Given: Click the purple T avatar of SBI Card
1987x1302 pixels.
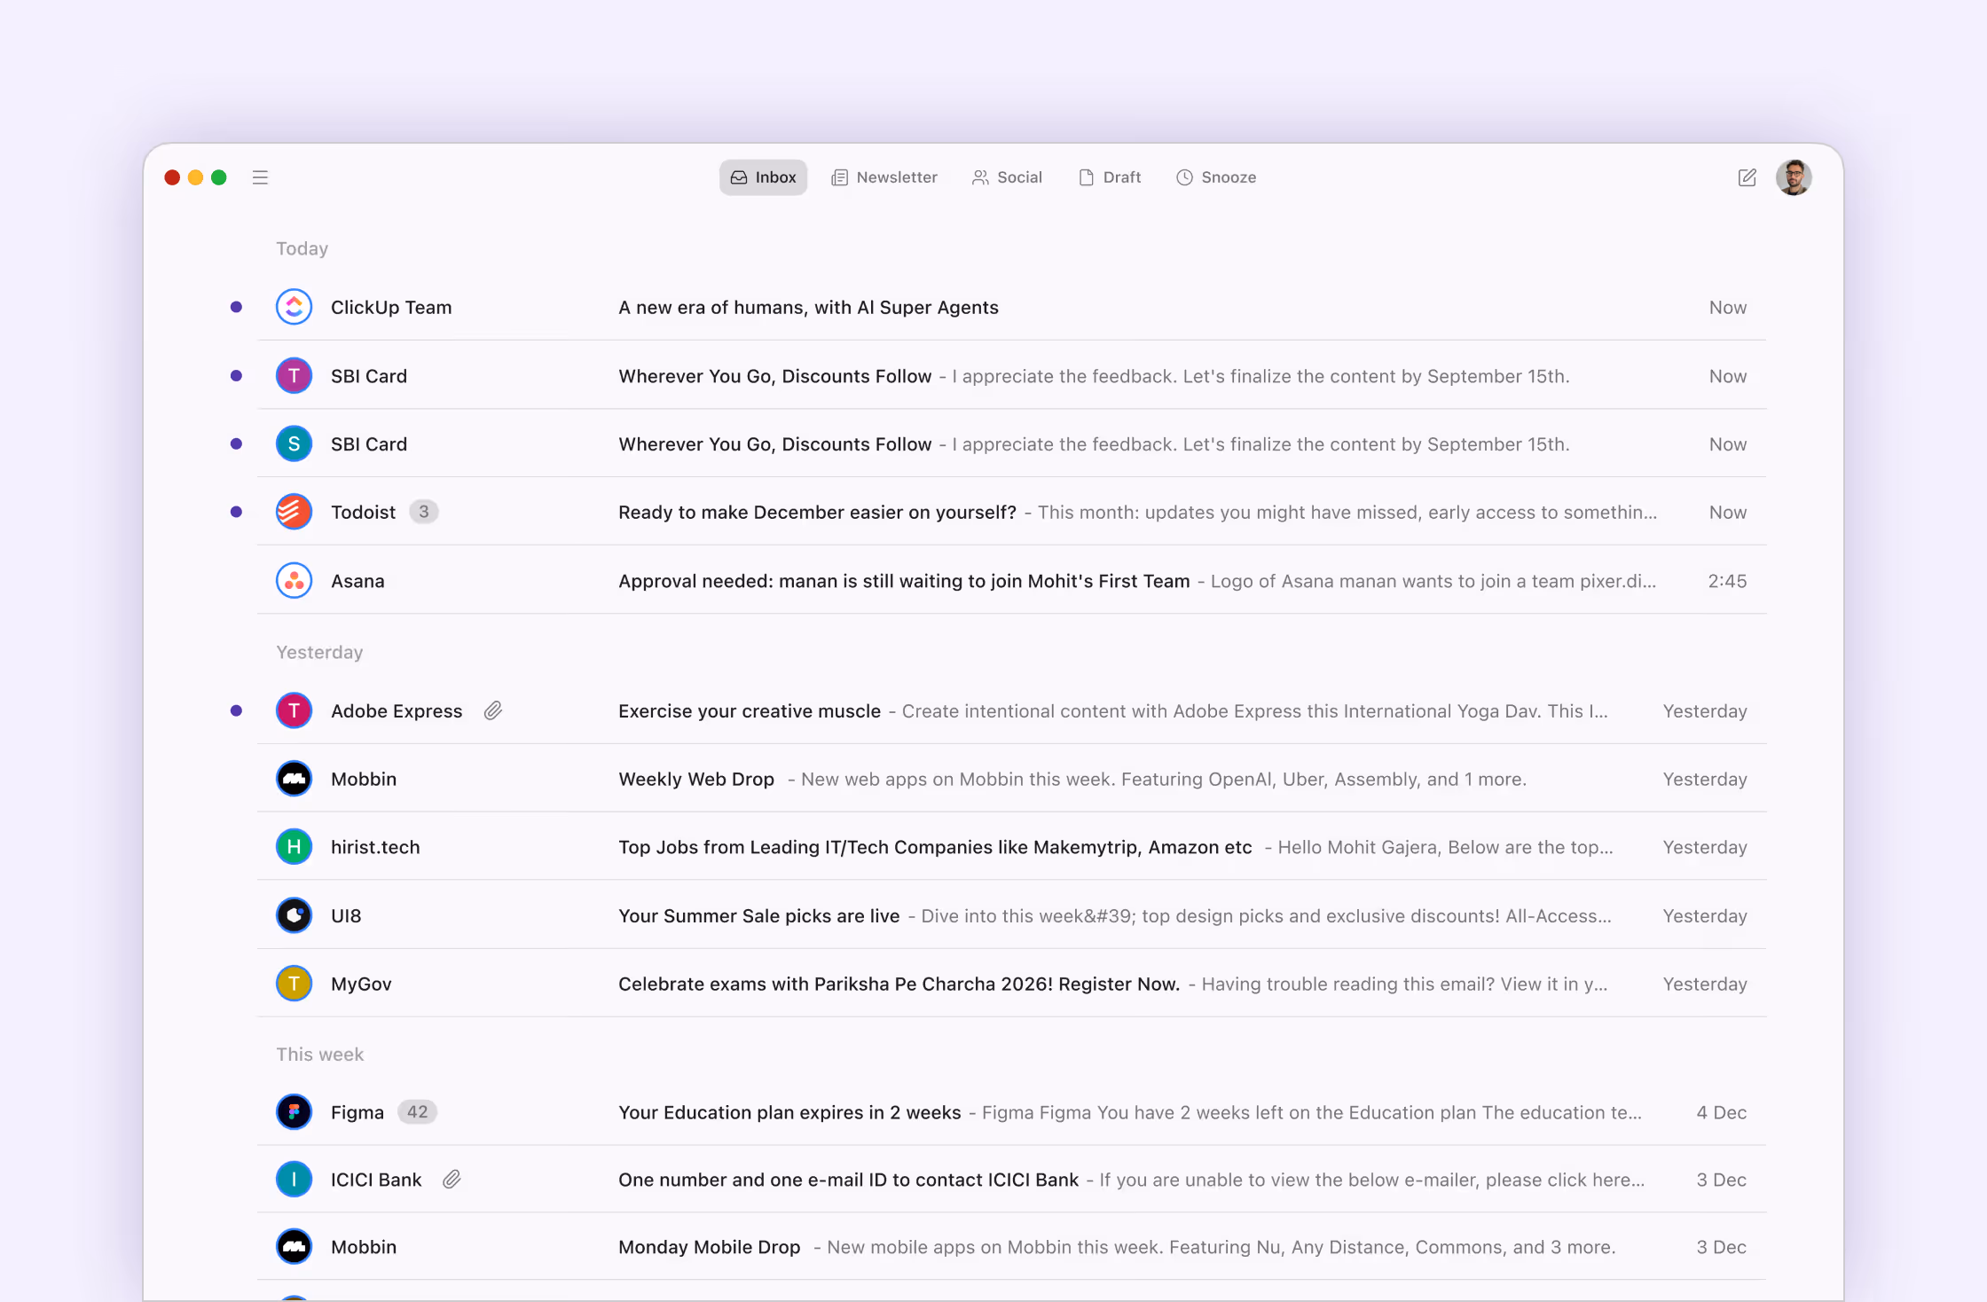Looking at the screenshot, I should [x=294, y=376].
